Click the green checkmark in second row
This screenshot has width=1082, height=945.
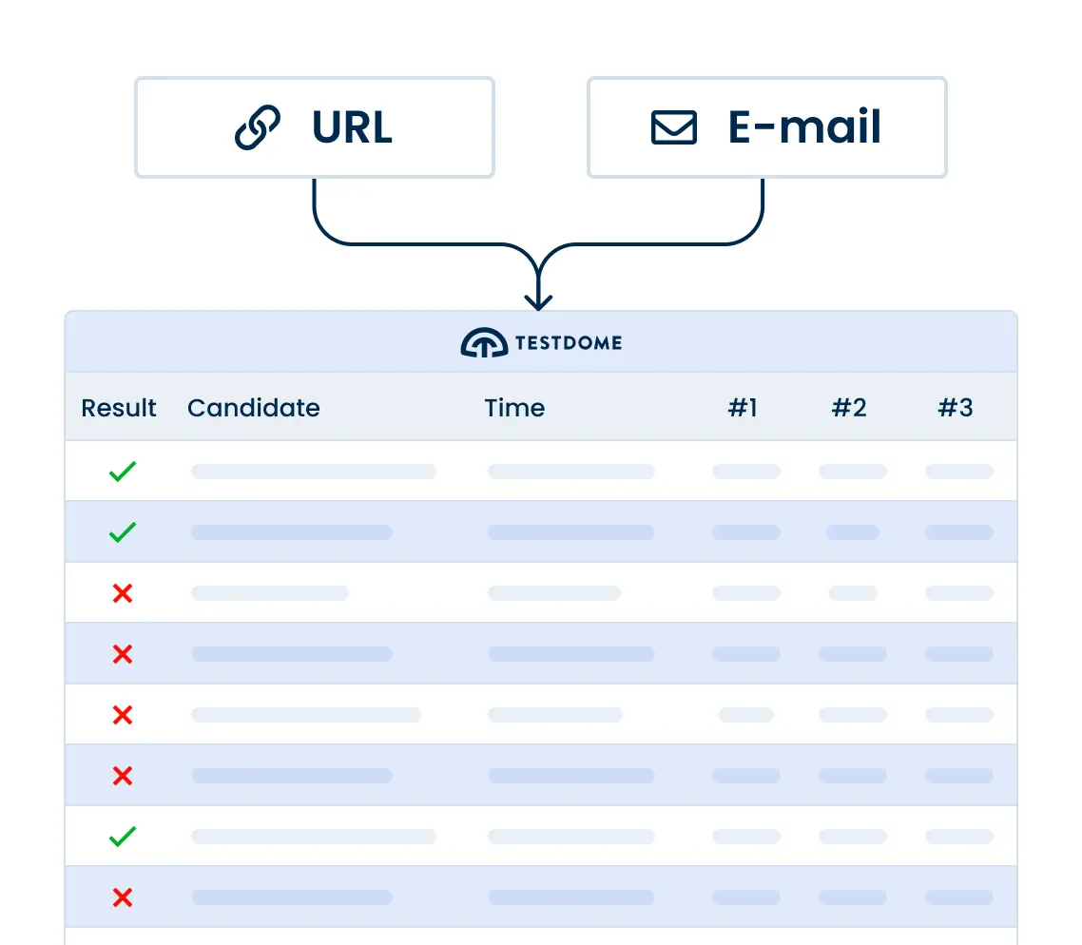pos(122,532)
